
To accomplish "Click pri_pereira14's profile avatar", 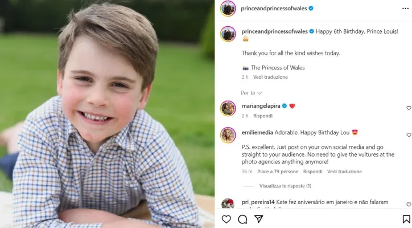I will (x=228, y=204).
